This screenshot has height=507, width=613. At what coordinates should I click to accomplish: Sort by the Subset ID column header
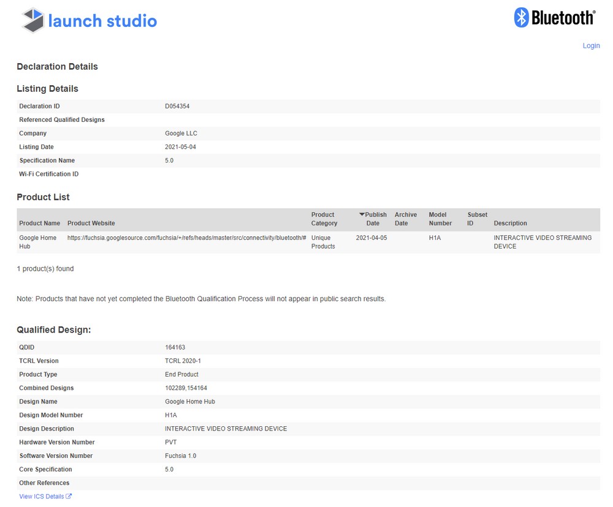coord(478,219)
